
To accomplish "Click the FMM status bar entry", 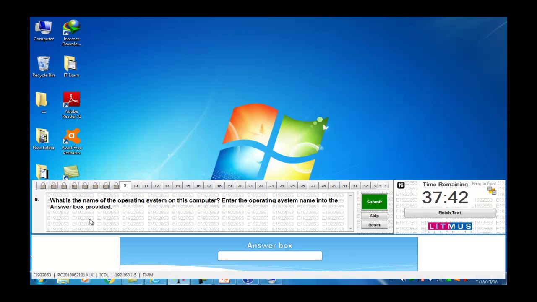I will [148, 275].
